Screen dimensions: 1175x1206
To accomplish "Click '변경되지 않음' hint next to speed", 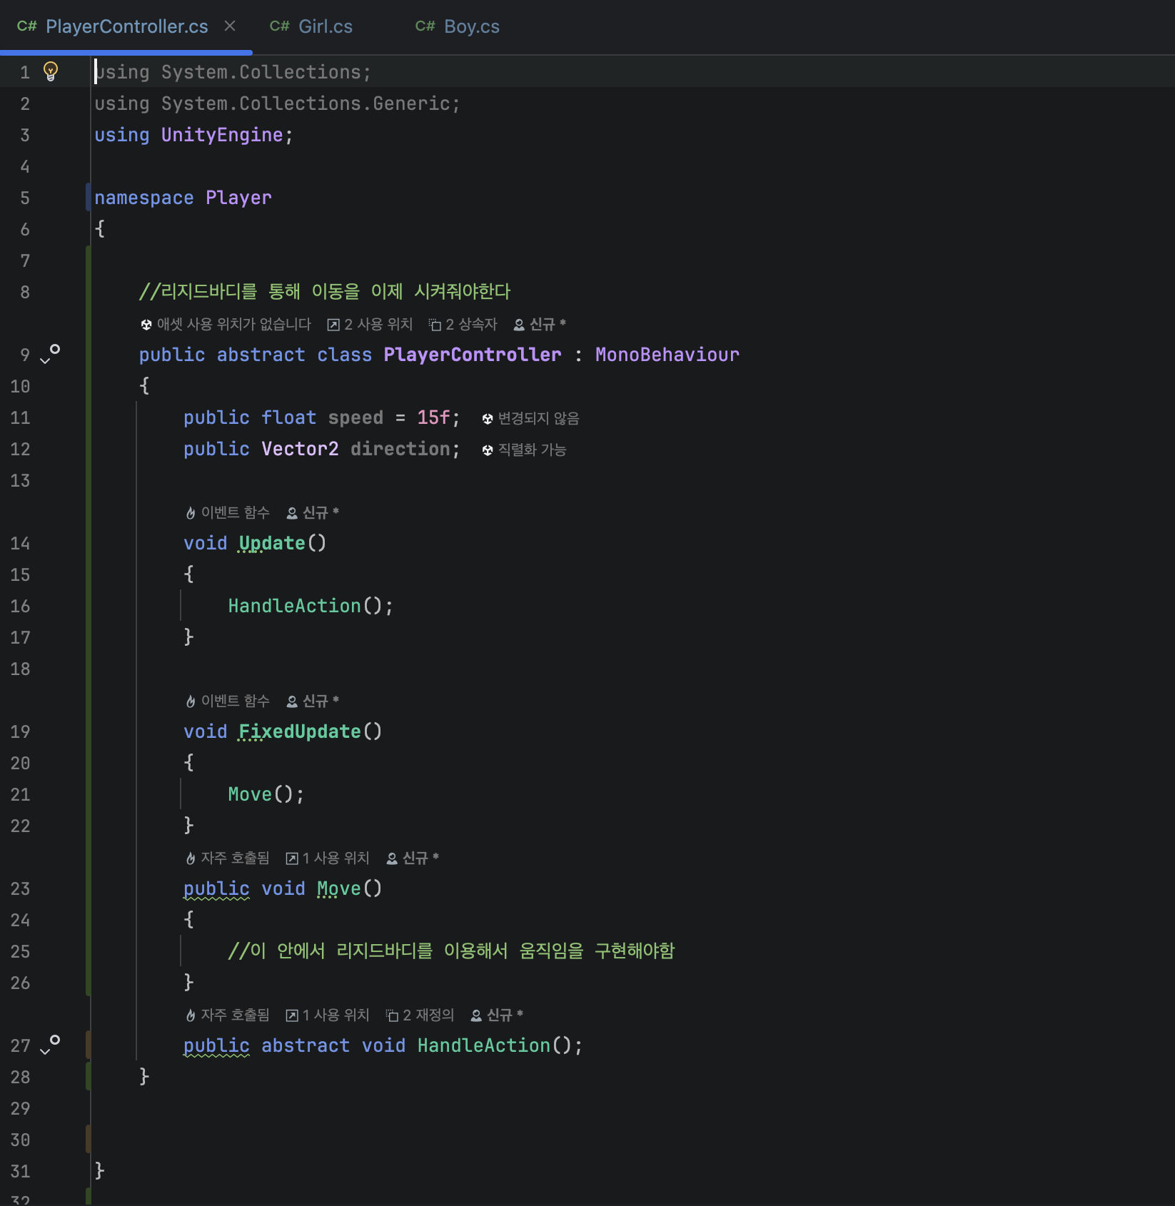I will [x=530, y=419].
